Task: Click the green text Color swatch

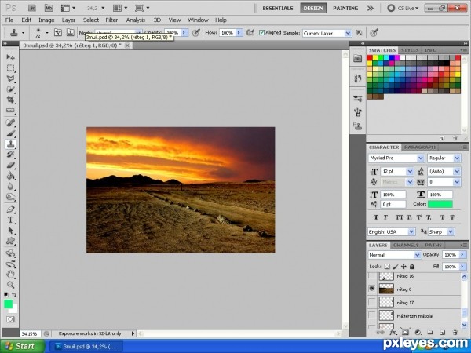Action: click(x=440, y=204)
